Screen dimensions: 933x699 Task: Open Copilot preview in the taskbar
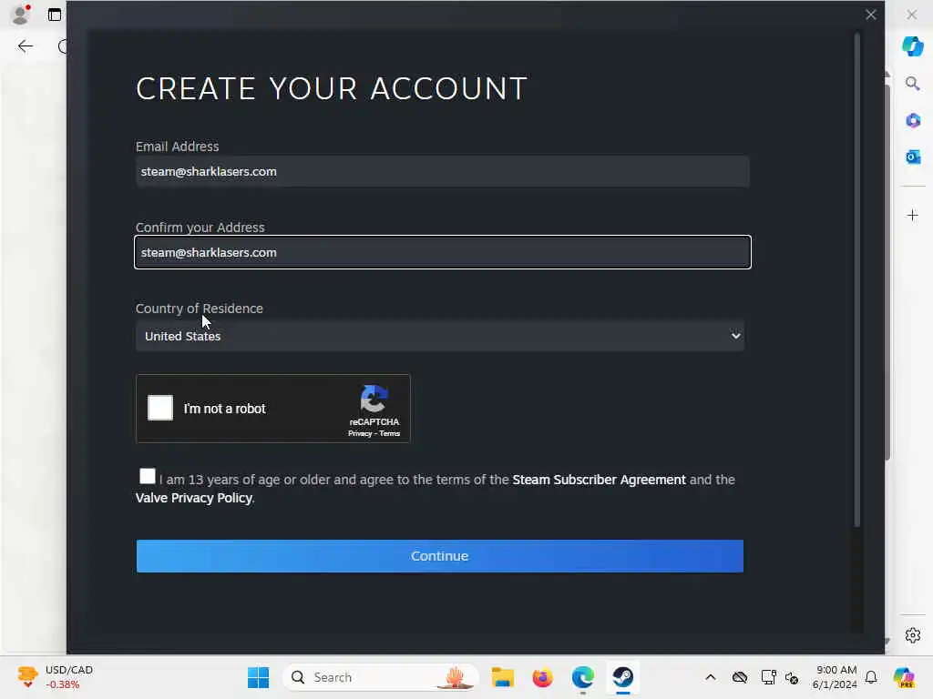pos(903,677)
